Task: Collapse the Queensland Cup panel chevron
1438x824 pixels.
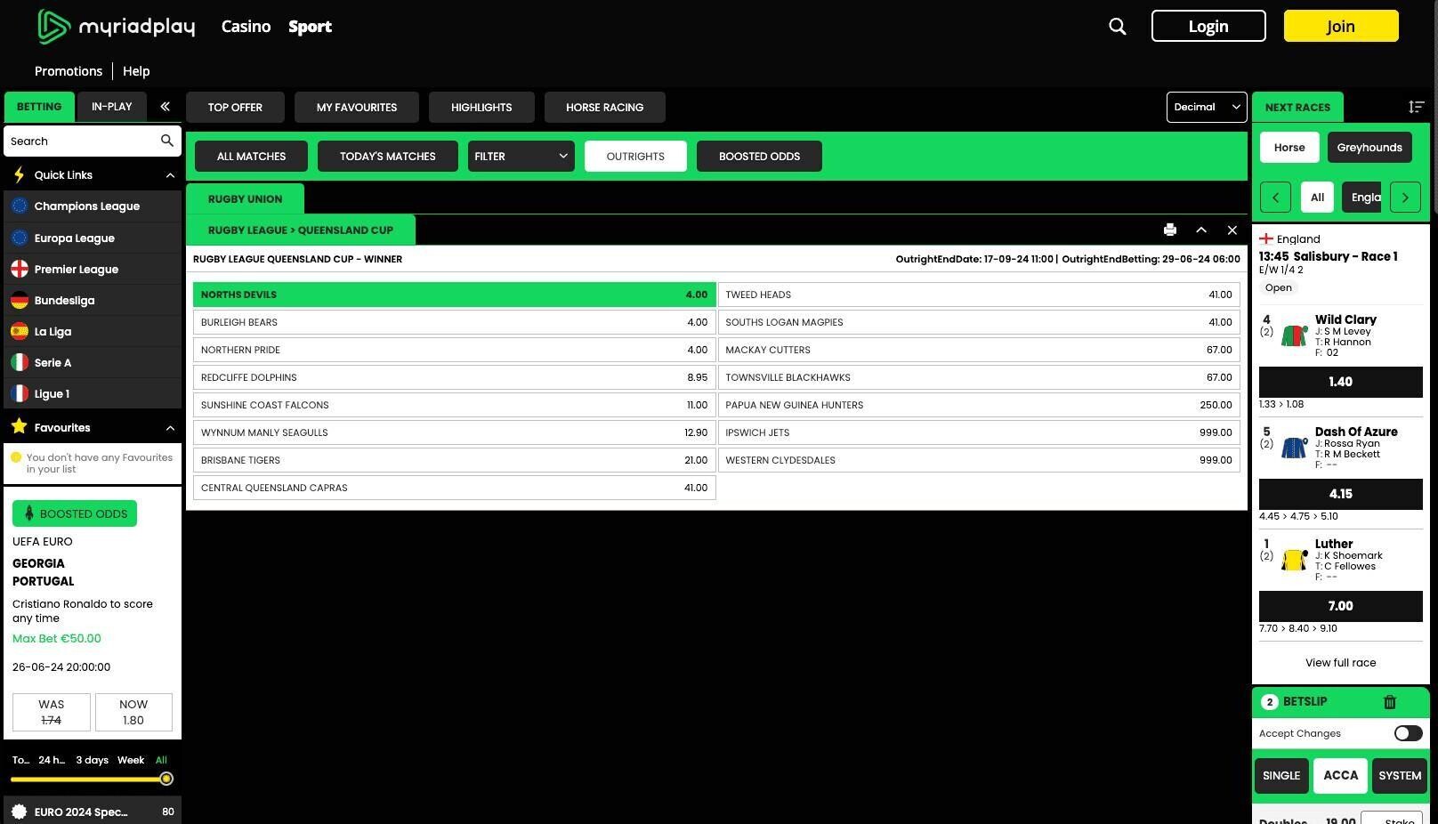Action: click(1201, 230)
